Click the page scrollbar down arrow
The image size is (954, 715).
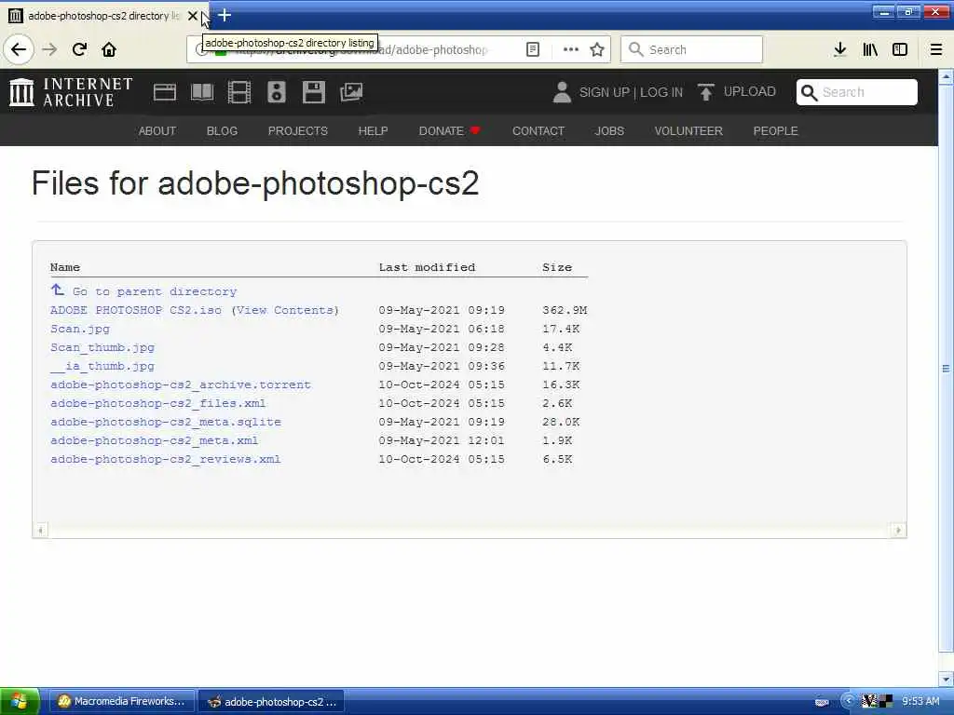pos(946,679)
